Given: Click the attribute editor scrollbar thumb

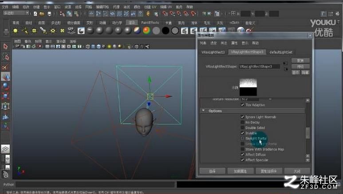Looking at the screenshot, I should point(308,133).
